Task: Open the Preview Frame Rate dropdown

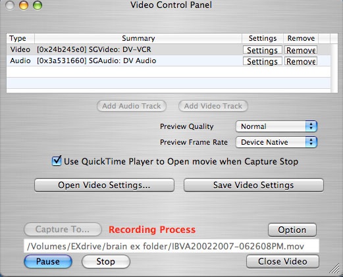Action: click(x=277, y=142)
